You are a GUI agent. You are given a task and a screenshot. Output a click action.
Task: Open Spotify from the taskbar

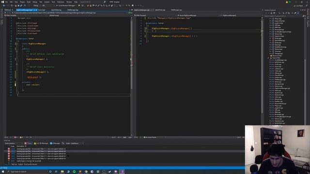point(74,172)
